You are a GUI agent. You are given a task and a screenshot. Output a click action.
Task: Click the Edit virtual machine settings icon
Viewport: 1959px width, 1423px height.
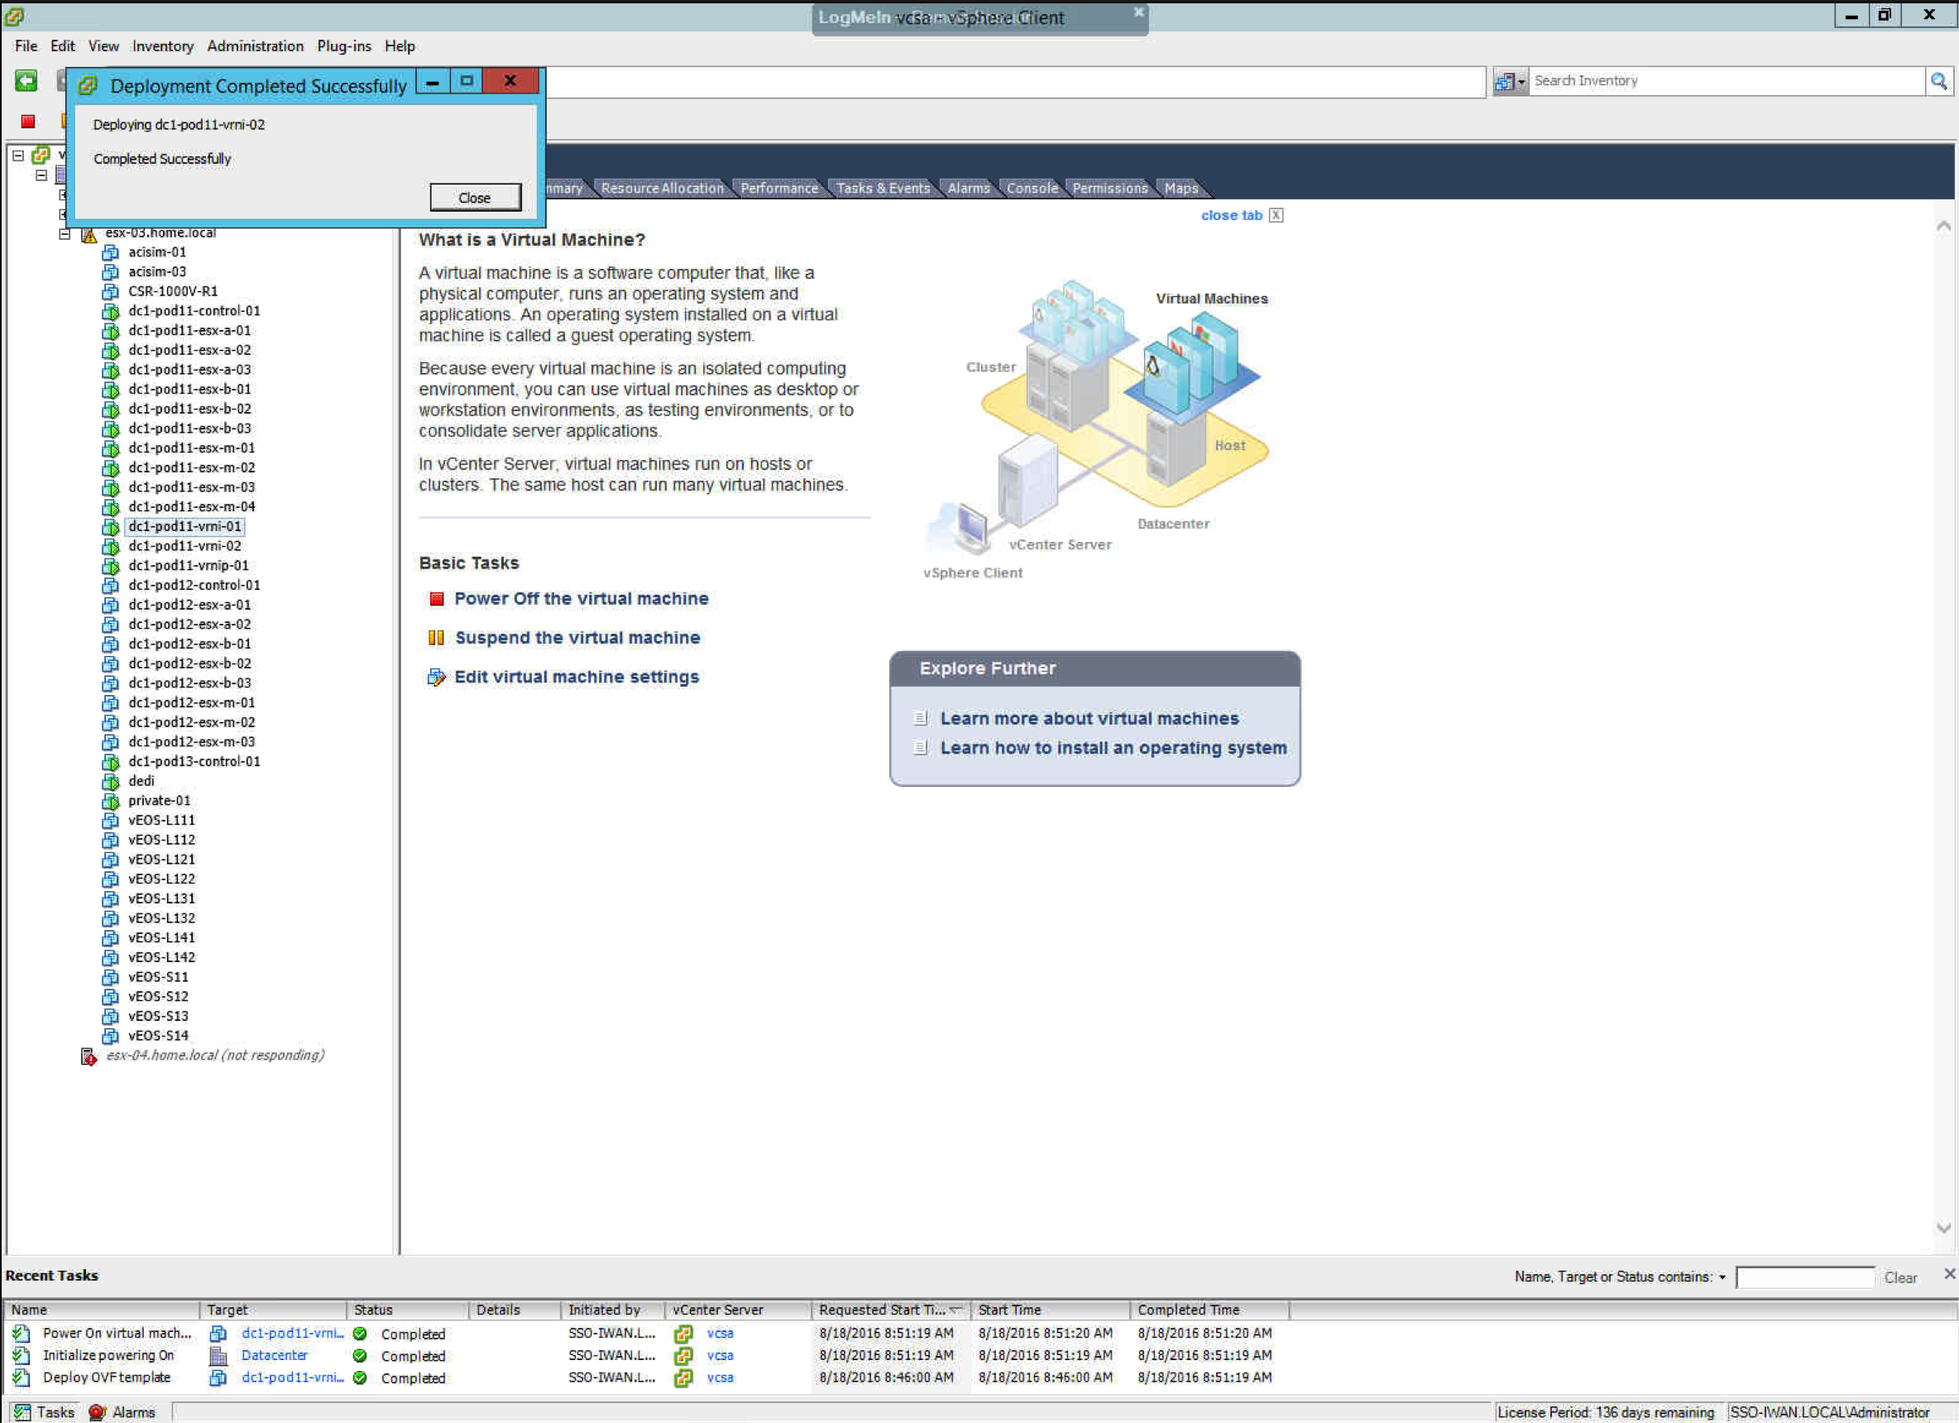[x=436, y=678]
